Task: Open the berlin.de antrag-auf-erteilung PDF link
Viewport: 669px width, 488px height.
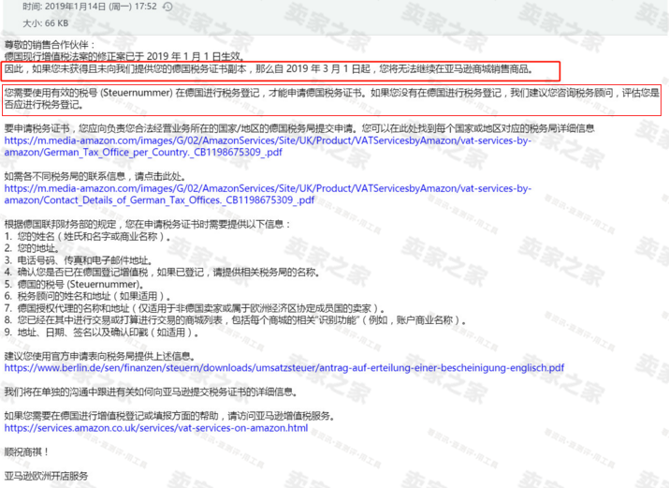Action: 284,367
